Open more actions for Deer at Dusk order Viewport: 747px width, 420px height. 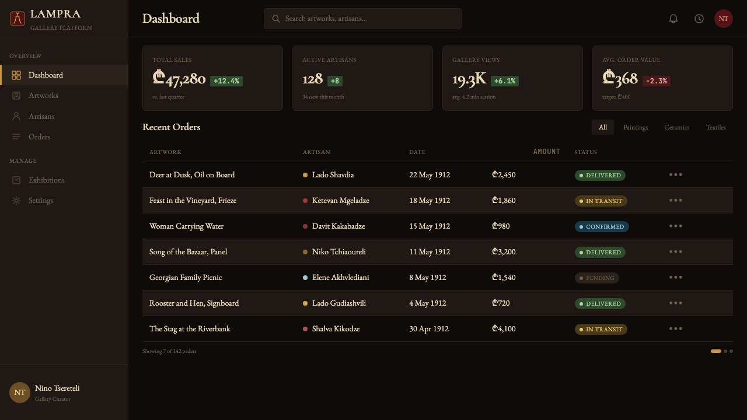[676, 174]
